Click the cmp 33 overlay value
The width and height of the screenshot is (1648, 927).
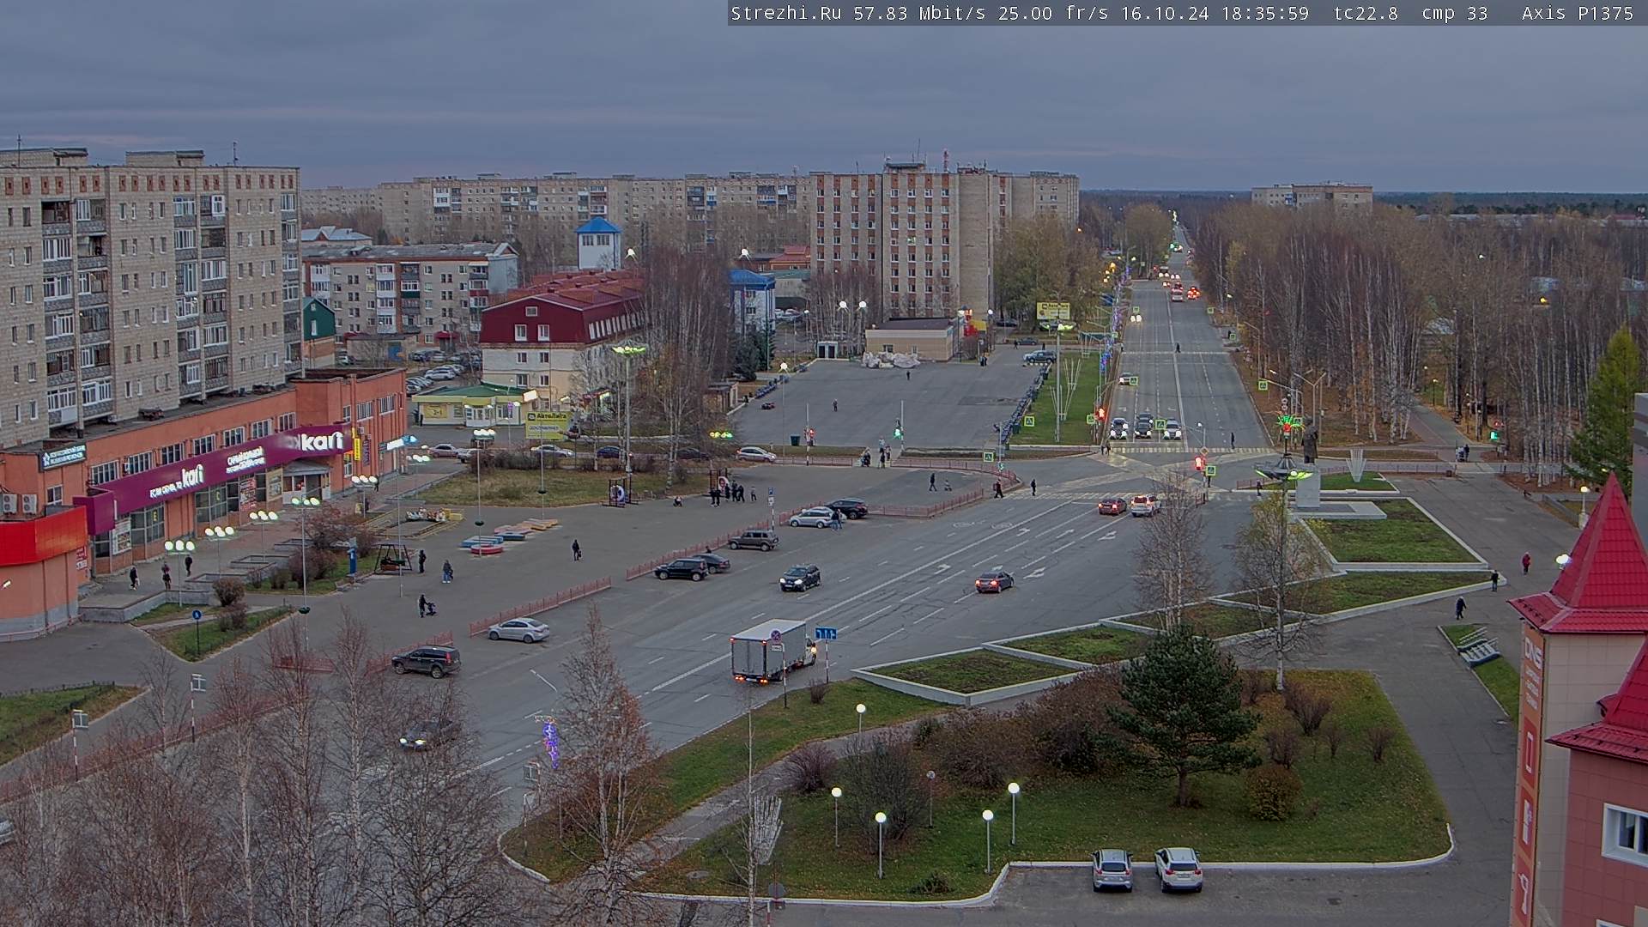[1455, 13]
